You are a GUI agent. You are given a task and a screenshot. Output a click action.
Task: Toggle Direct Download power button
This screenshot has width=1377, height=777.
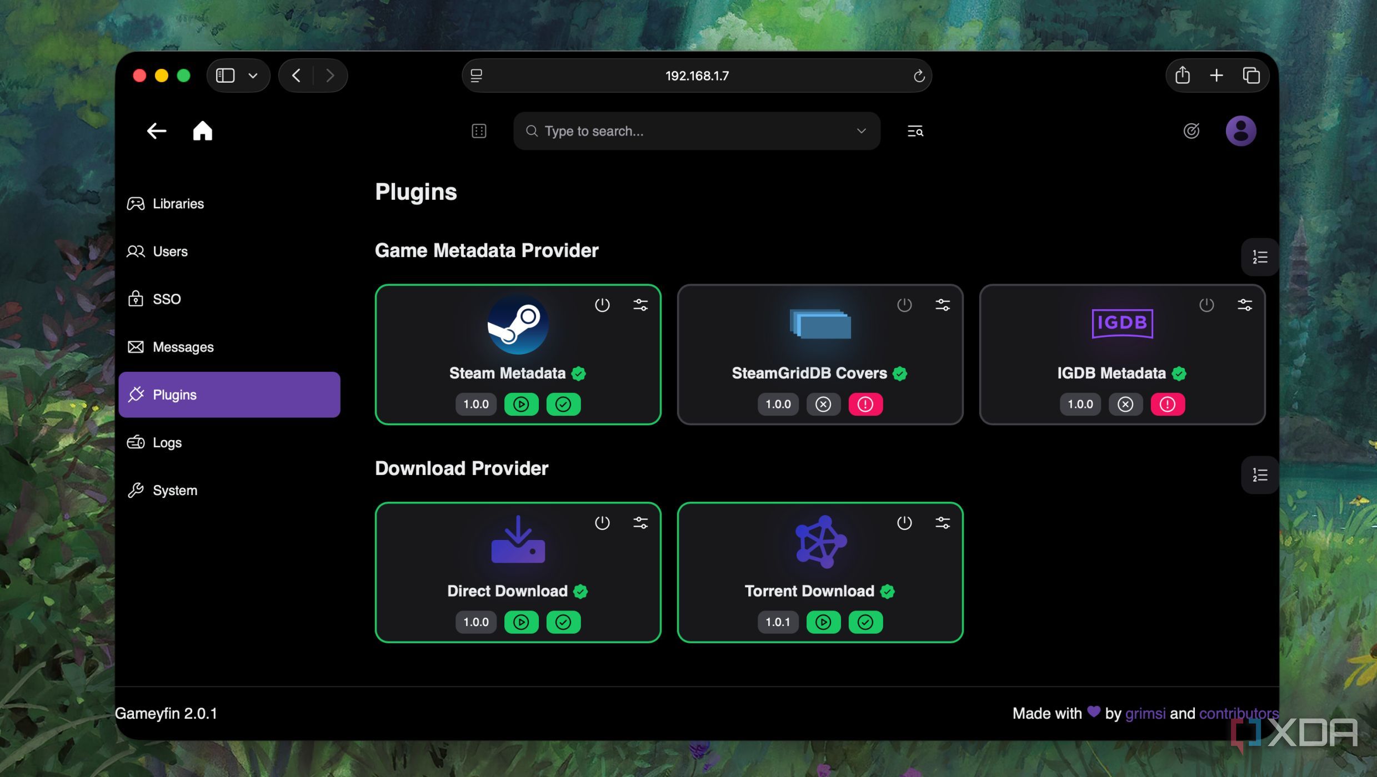pyautogui.click(x=602, y=523)
